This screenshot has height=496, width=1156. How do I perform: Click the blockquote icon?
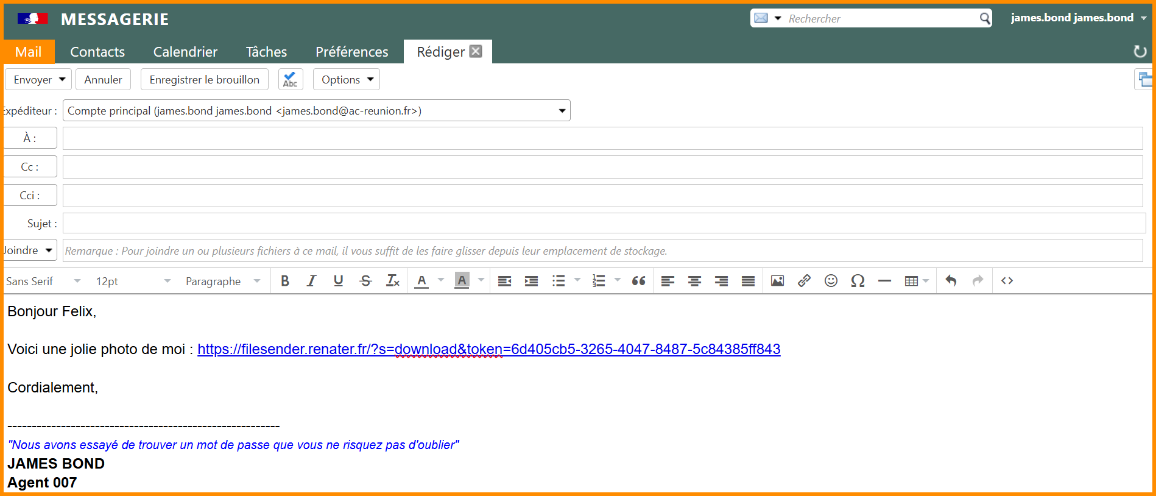tap(638, 281)
